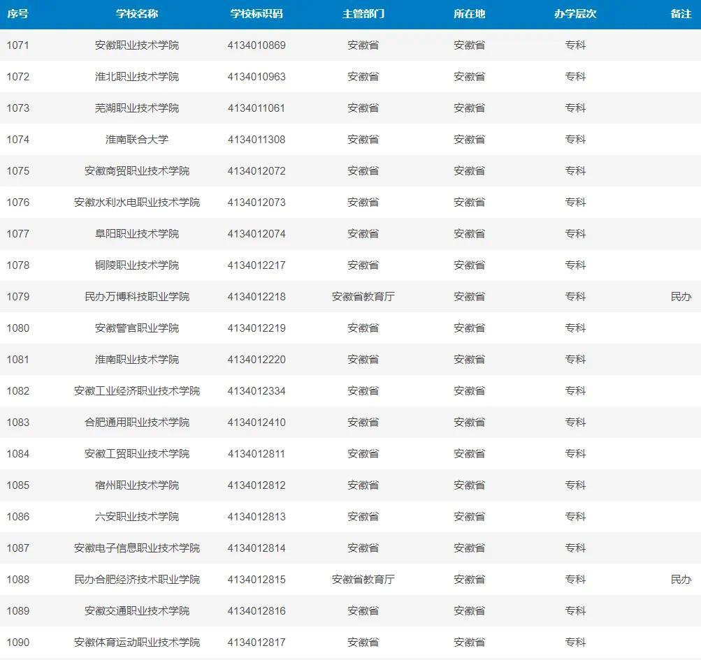Click school code 4134010963

click(x=256, y=76)
